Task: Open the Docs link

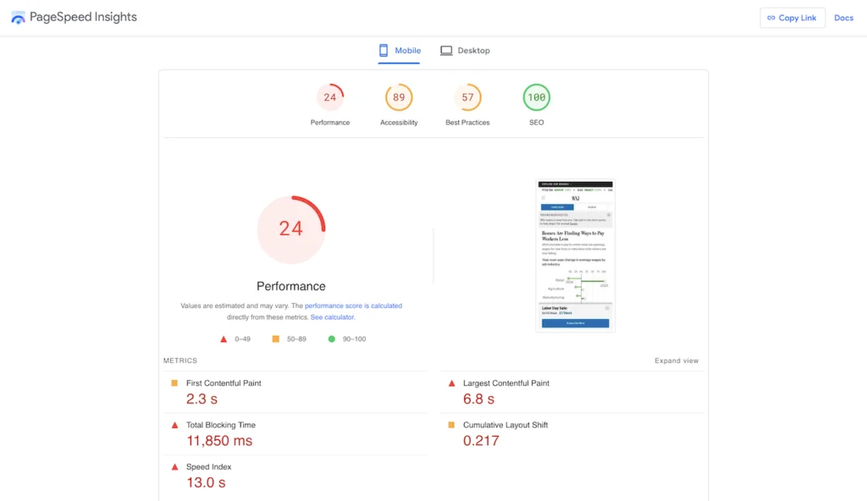Action: click(843, 18)
